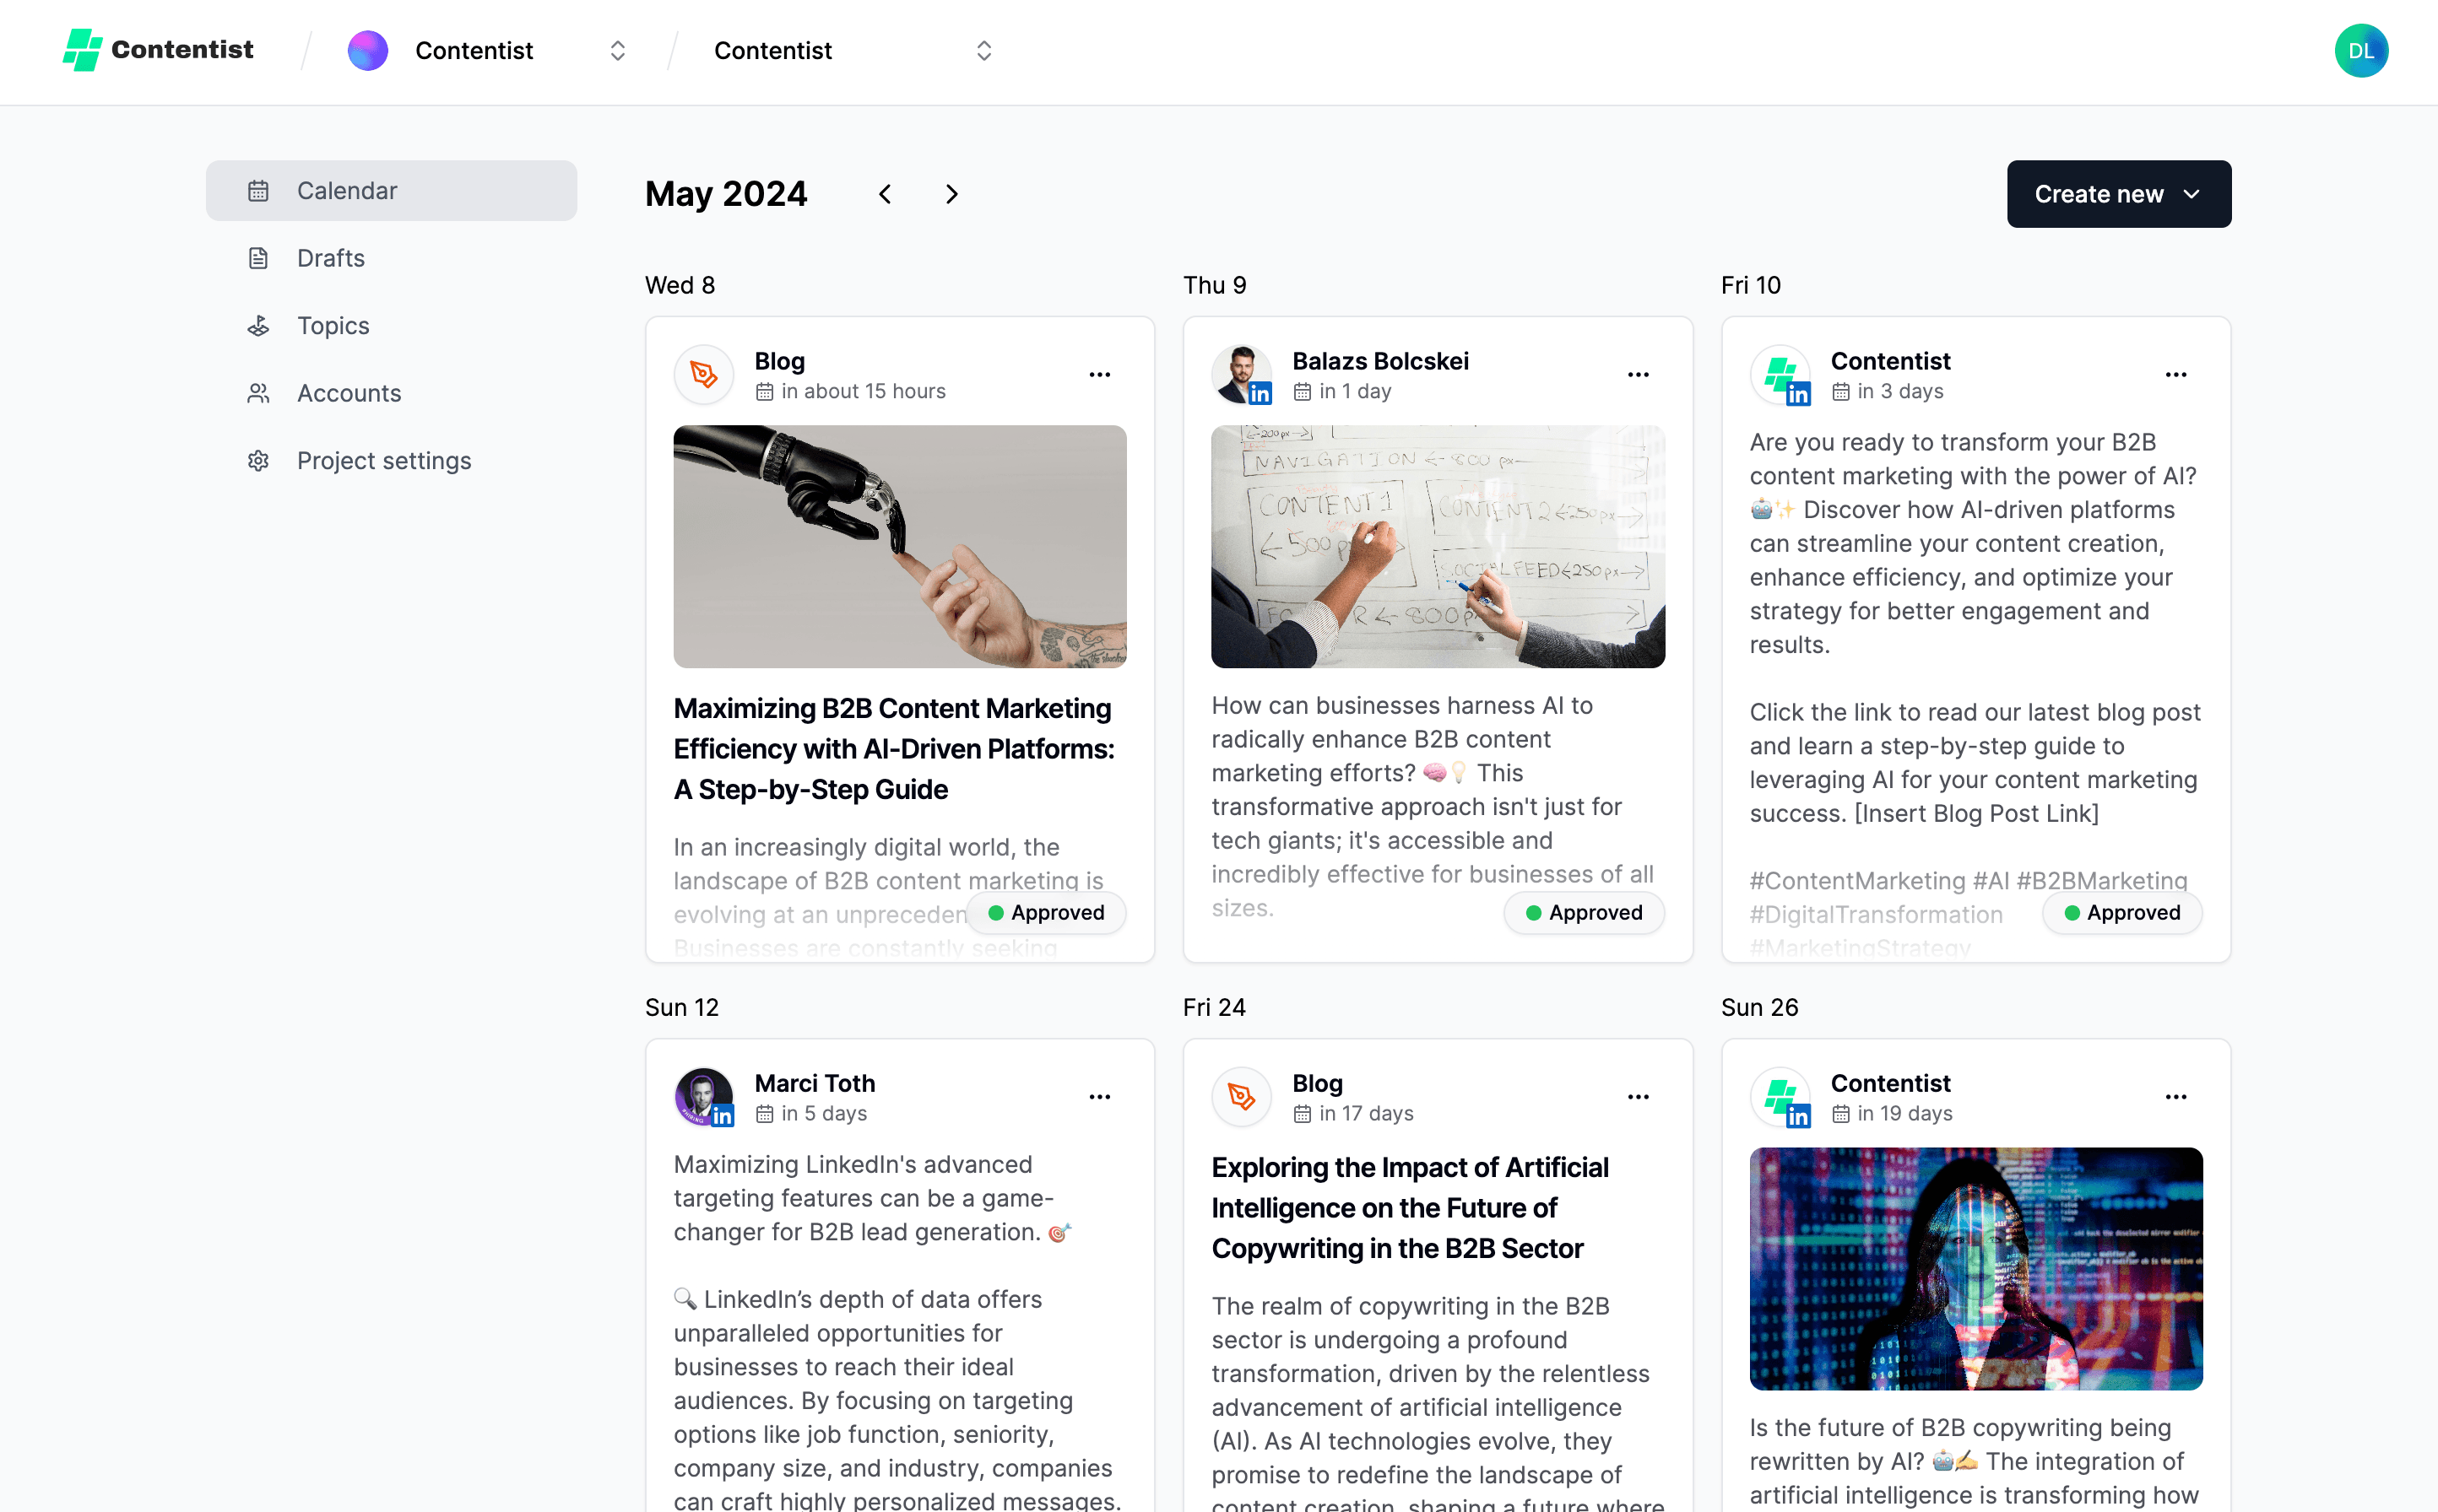Screen dimensions: 2438x1512
Task: Open Topics in the sidebar
Action: point(391,326)
